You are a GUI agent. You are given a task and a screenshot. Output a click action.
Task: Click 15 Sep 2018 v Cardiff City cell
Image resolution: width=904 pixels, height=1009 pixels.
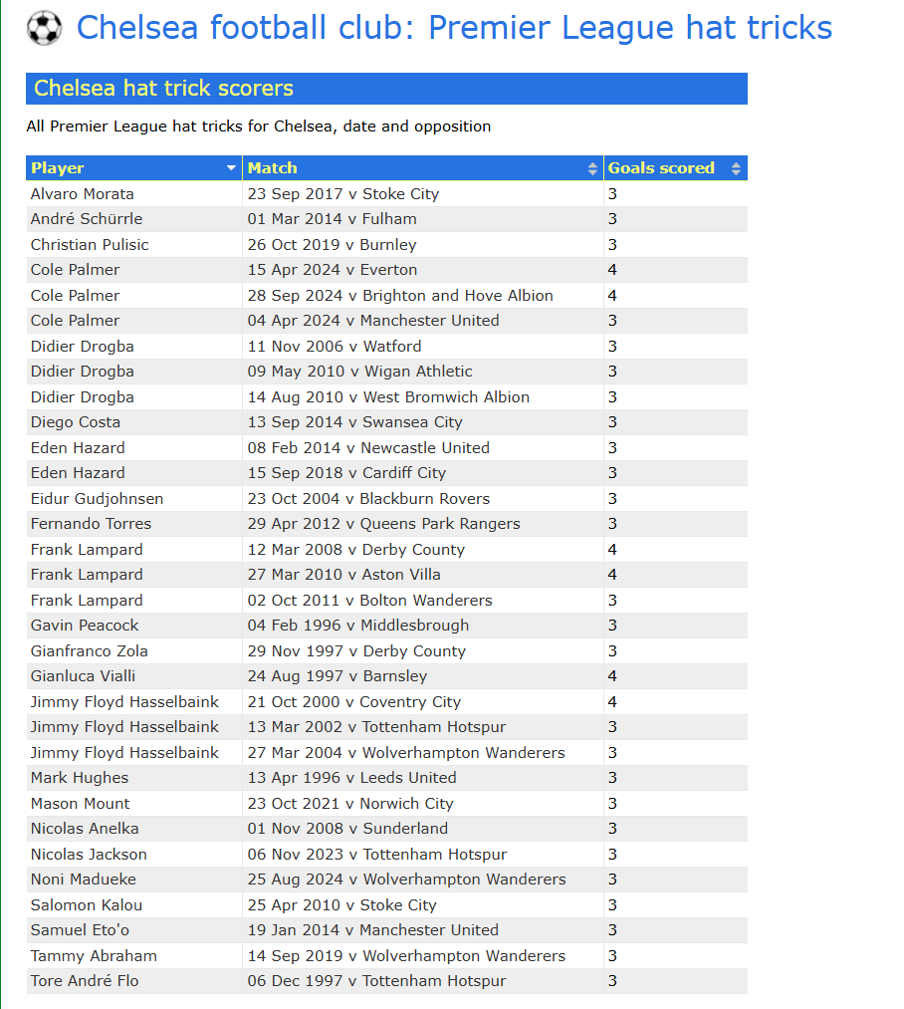coord(423,473)
